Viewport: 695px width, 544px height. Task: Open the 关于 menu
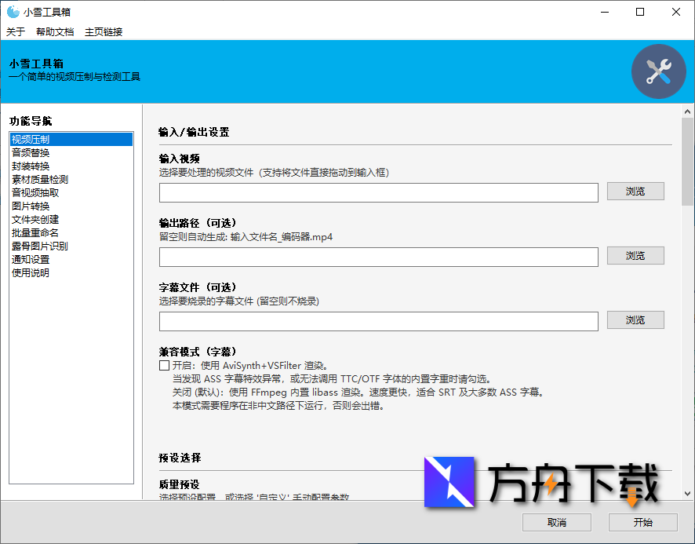(x=14, y=31)
